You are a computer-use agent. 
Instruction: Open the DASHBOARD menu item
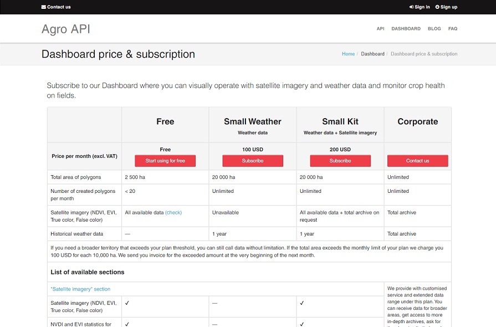coord(406,28)
